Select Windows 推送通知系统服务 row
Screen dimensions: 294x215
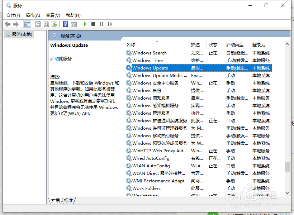coord(199,120)
